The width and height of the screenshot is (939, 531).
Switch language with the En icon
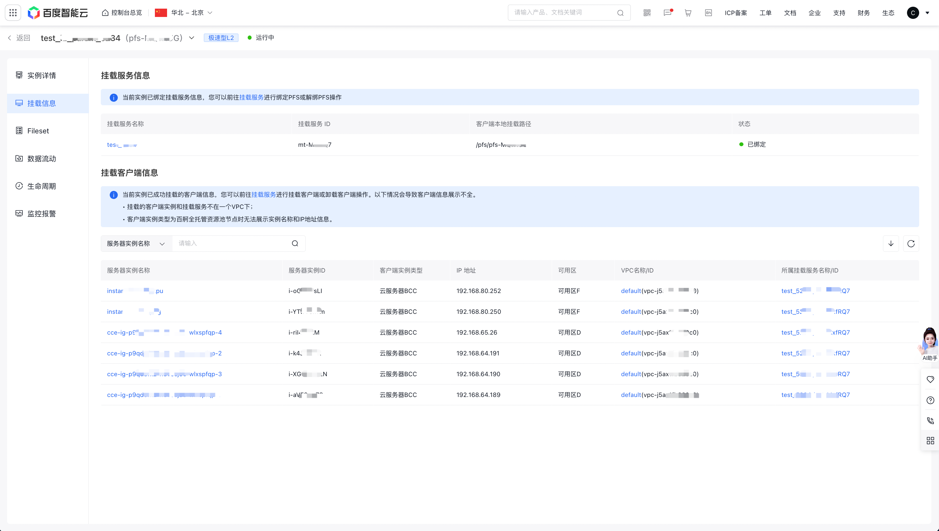[708, 13]
